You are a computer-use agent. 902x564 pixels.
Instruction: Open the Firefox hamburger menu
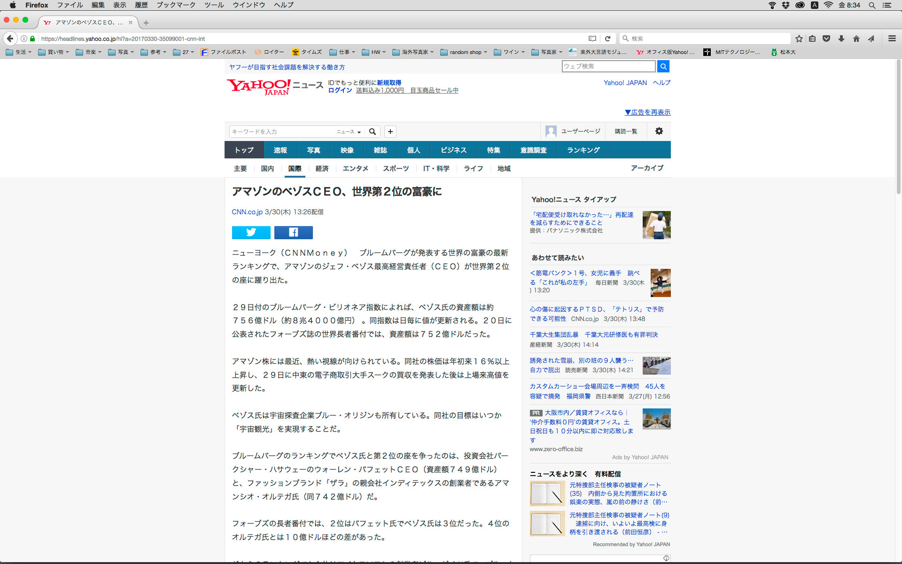pos(892,39)
